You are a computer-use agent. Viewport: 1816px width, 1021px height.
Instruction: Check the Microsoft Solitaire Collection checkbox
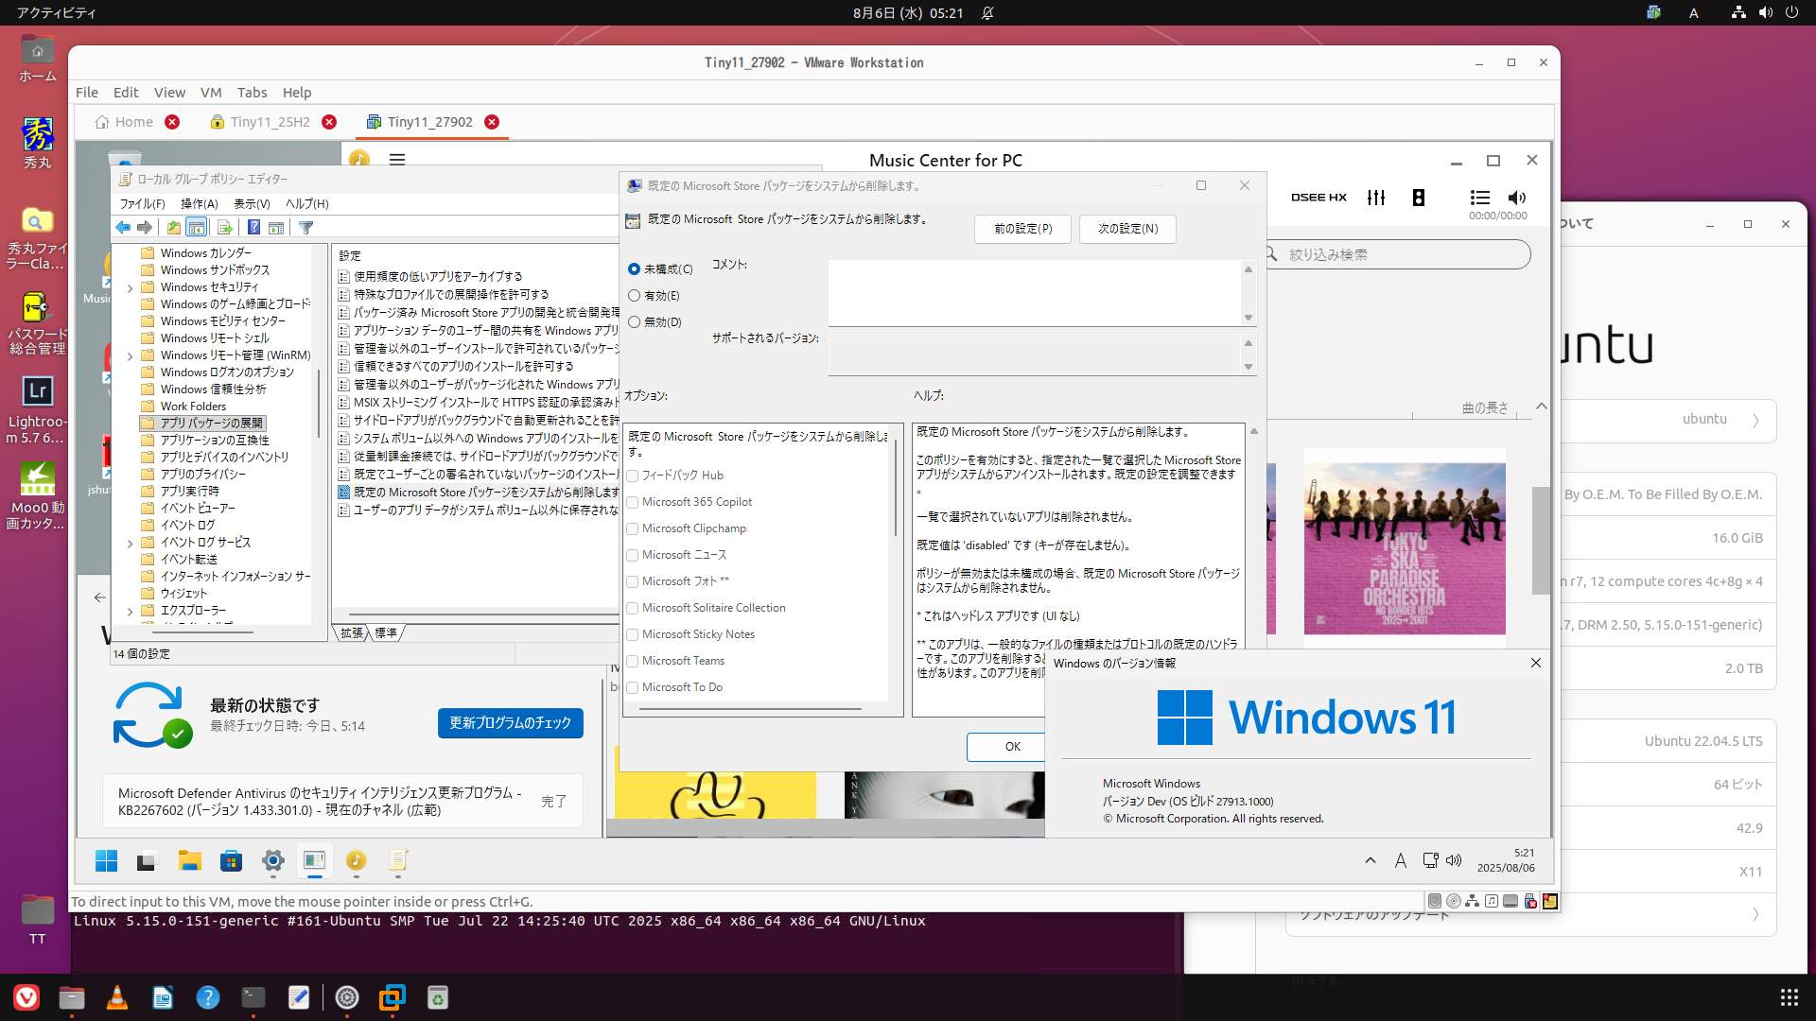click(633, 608)
